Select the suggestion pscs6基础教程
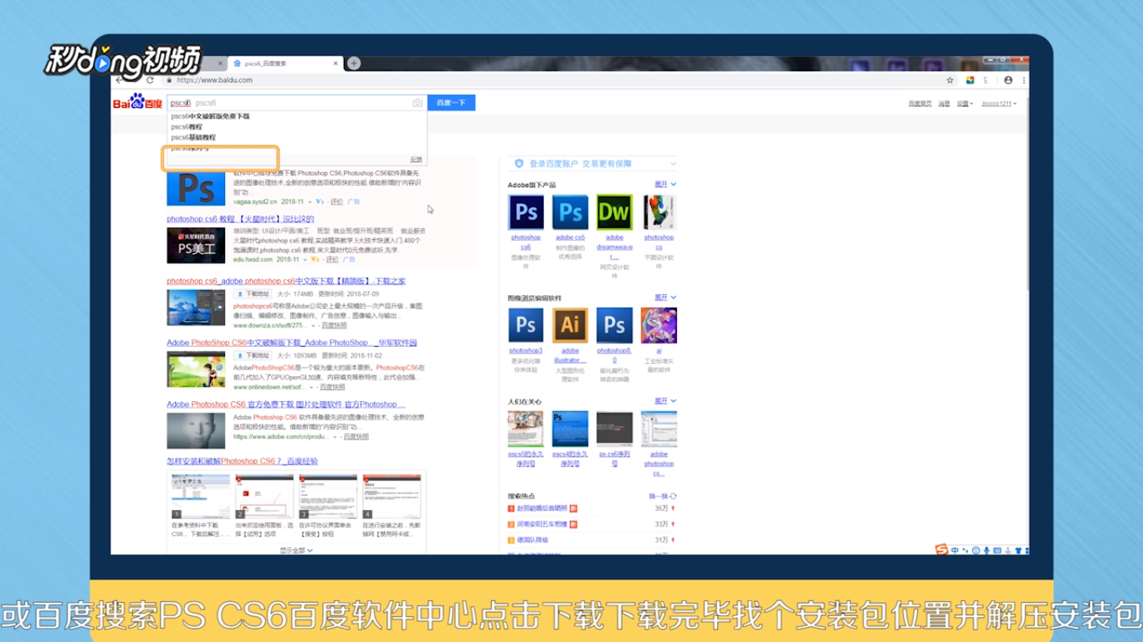Image resolution: width=1143 pixels, height=642 pixels. (x=193, y=136)
